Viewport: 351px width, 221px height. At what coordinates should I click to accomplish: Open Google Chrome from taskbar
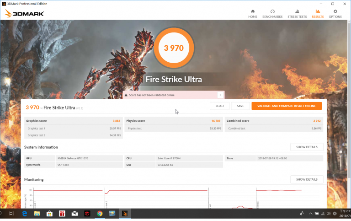pos(100,214)
